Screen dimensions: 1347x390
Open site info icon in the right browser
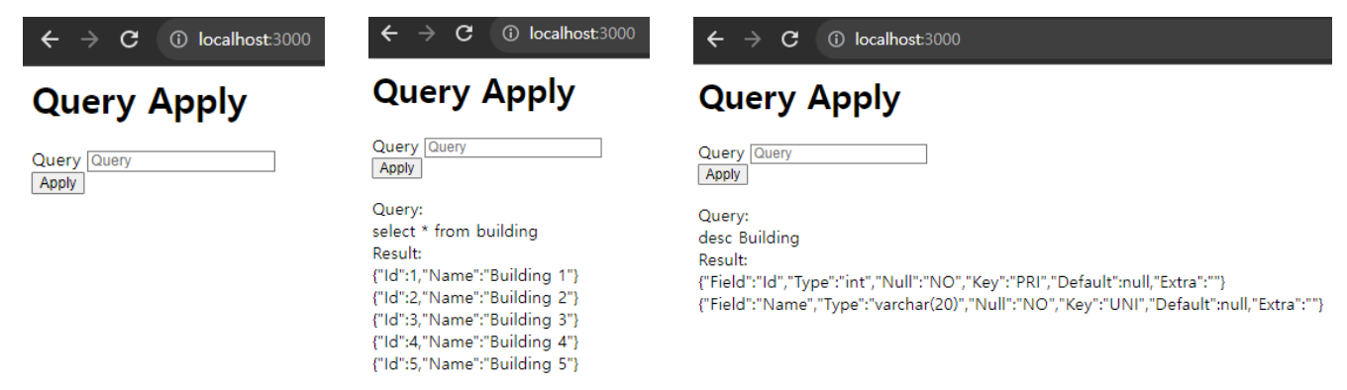click(x=836, y=40)
